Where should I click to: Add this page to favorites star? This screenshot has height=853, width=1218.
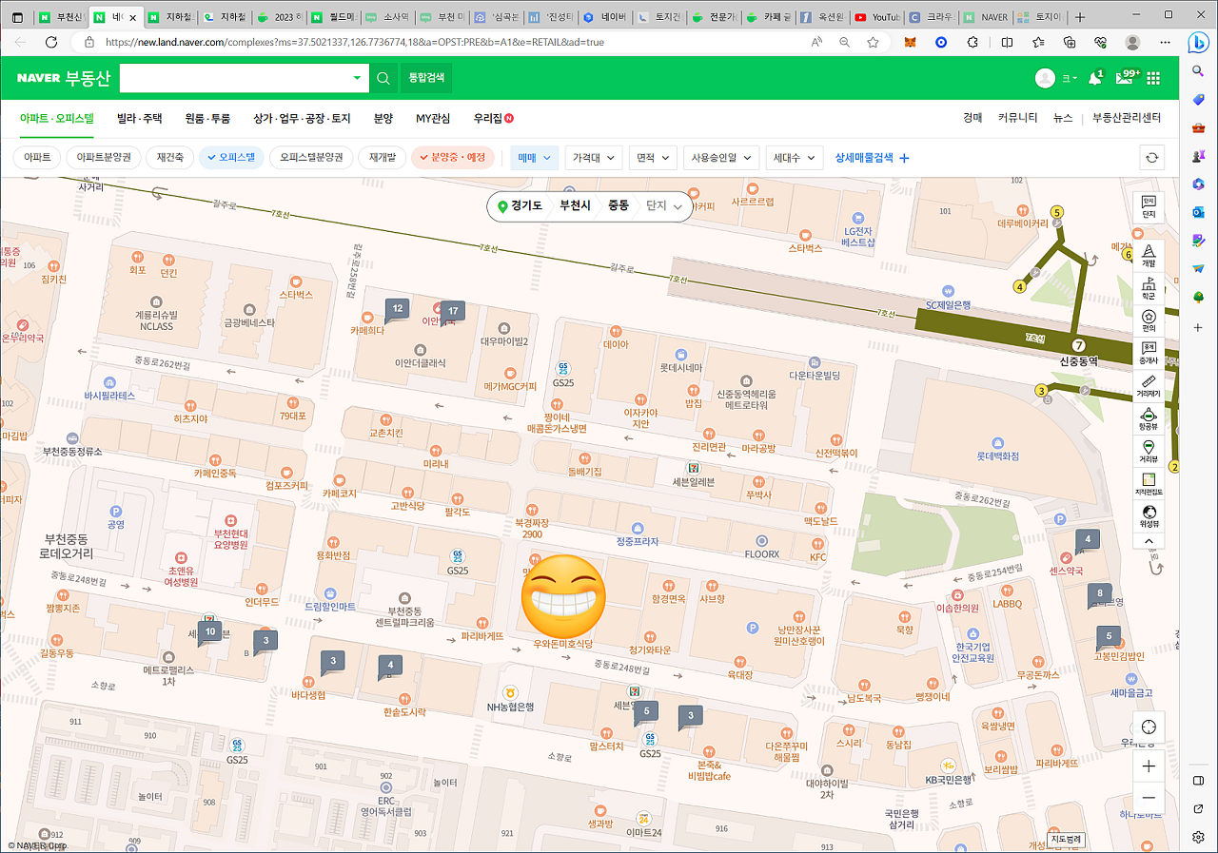click(873, 43)
